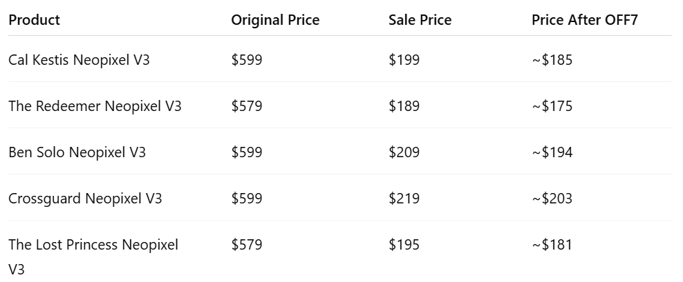
Task: Select the $195 sale price cell
Action: coord(404,245)
